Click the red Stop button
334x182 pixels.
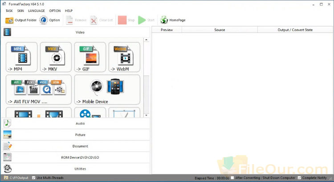tap(122, 20)
